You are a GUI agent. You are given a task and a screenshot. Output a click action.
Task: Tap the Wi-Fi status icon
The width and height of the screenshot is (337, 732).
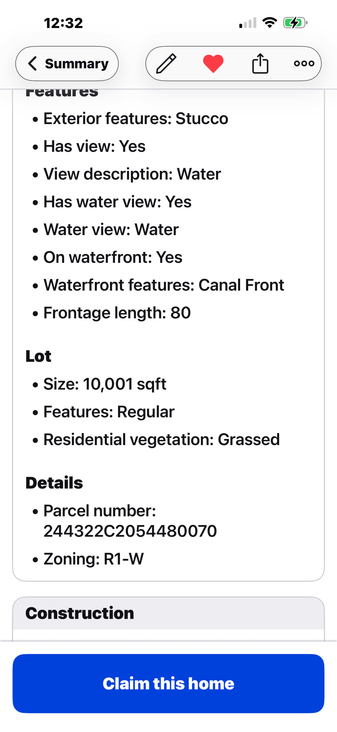270,23
